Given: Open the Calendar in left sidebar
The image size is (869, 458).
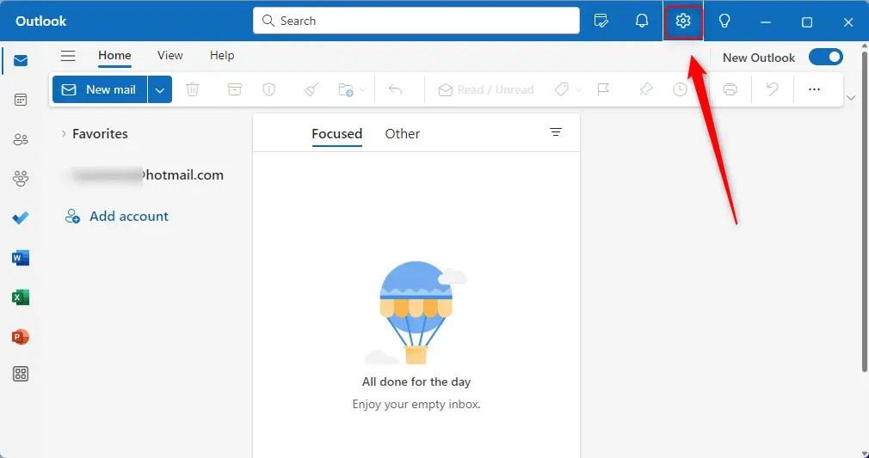Looking at the screenshot, I should point(21,100).
